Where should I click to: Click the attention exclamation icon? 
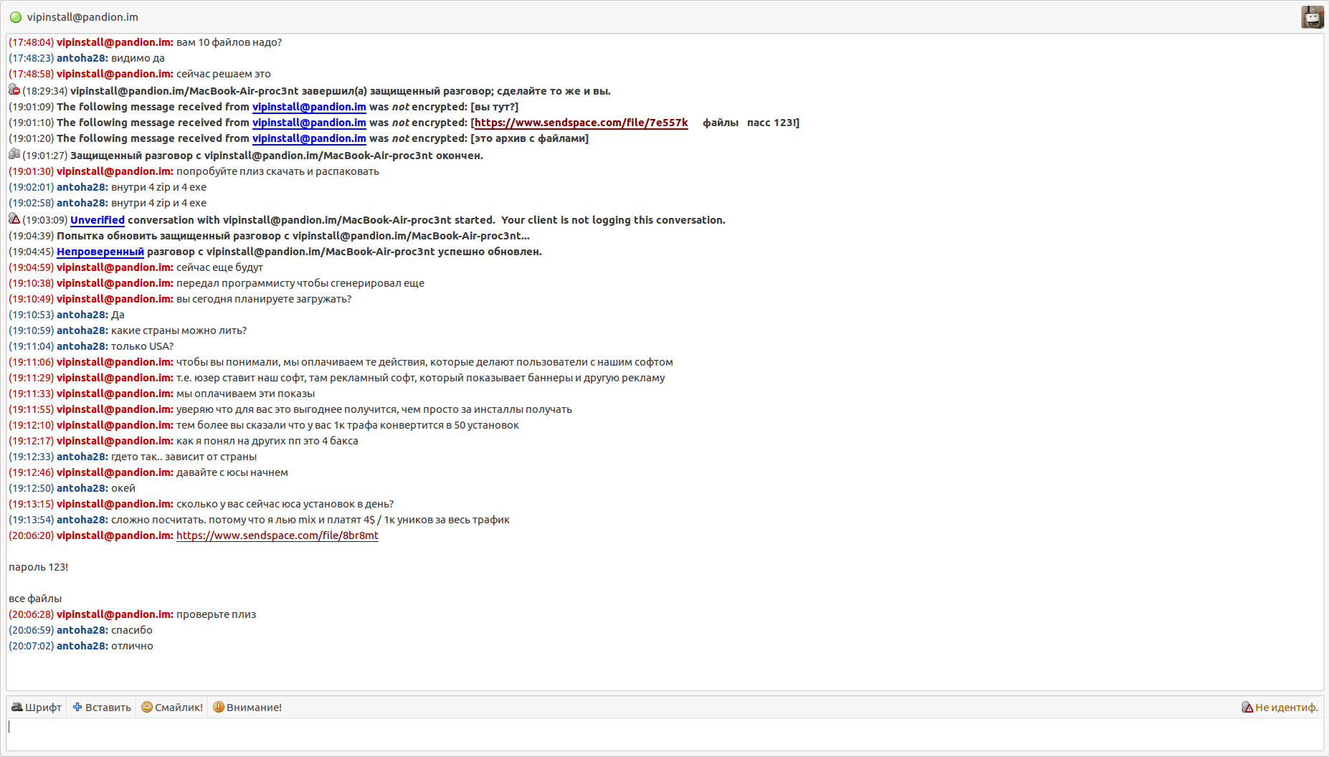(x=219, y=707)
